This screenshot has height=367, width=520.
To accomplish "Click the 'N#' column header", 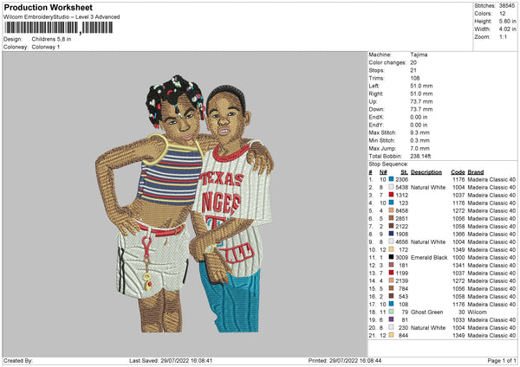I will point(383,172).
